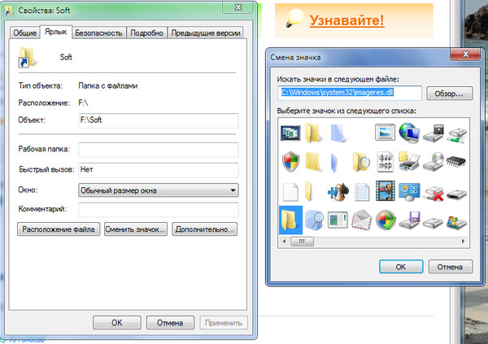Viewport: 488px width, 344px height.
Task: Click the left arrow of icon list scrollbar
Action: pyautogui.click(x=284, y=242)
